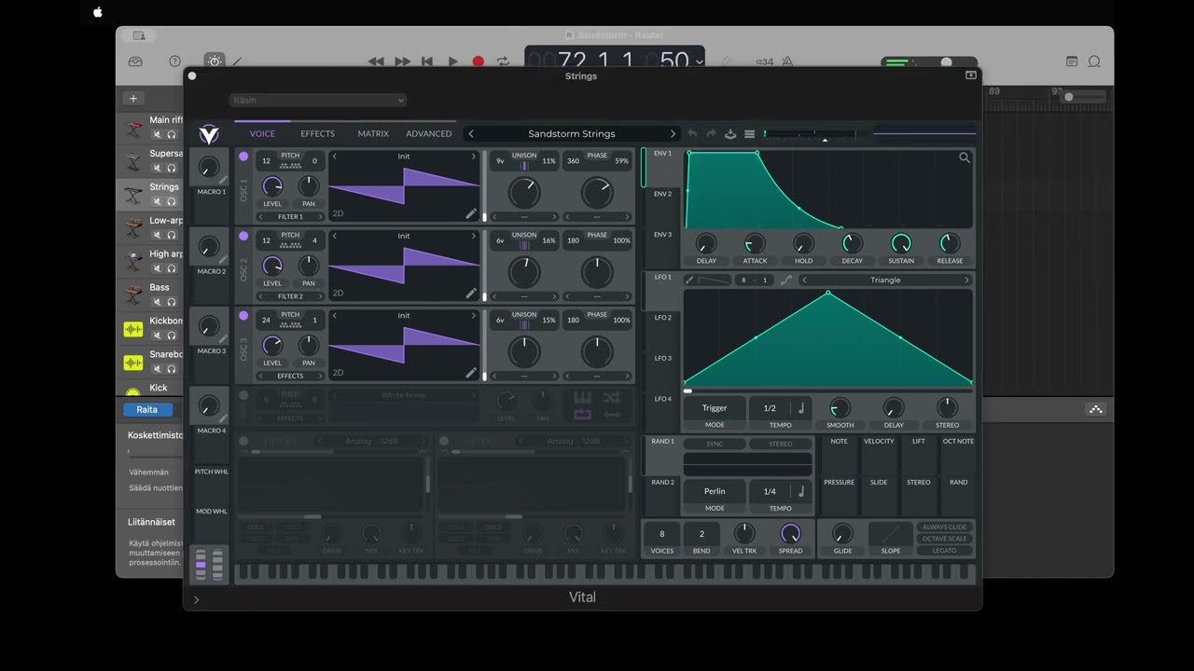Click the glide SLOPE curve box
Viewport: 1194px width, 671px height.
pyautogui.click(x=891, y=534)
